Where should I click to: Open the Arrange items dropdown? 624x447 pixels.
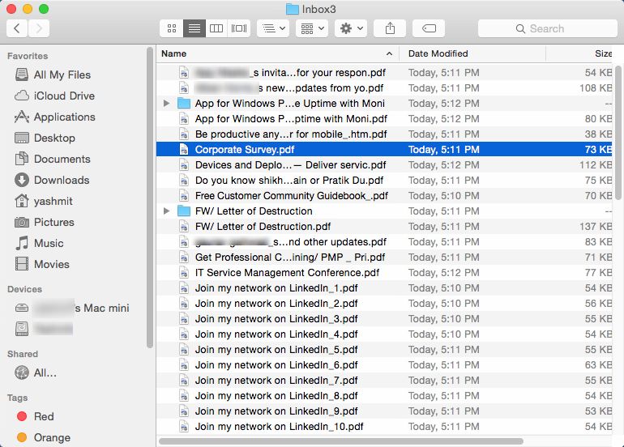pos(310,28)
